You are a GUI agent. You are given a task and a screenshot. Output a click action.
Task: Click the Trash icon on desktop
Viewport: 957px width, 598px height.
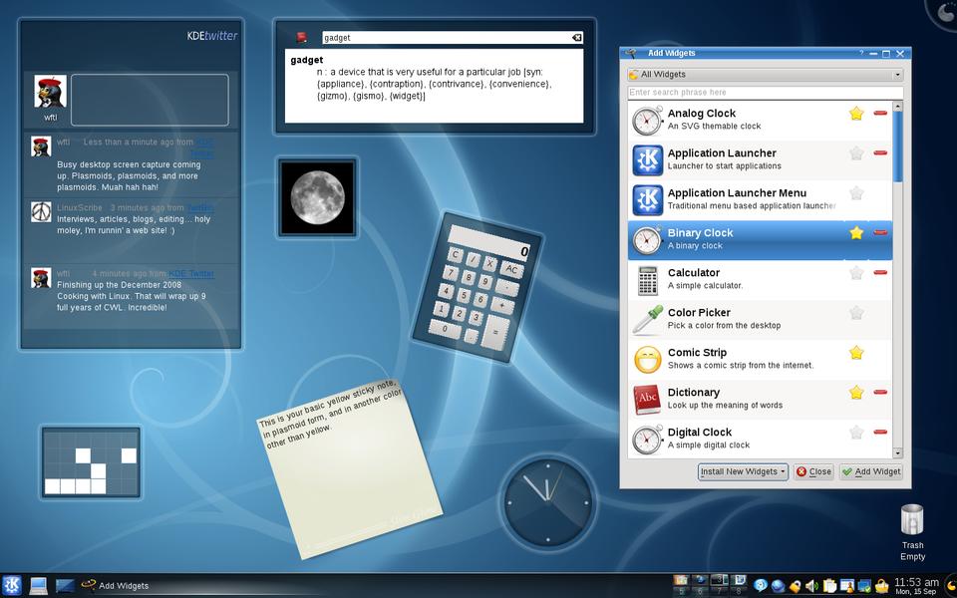[912, 520]
